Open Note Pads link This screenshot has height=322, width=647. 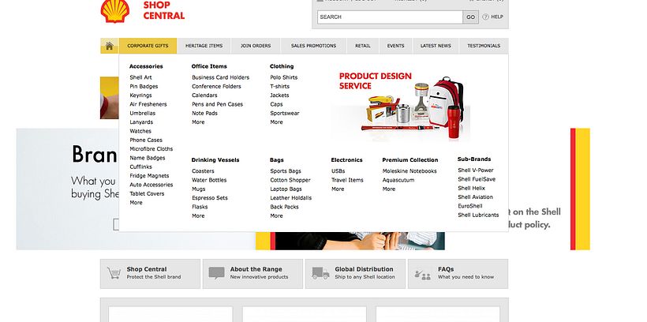coord(204,113)
